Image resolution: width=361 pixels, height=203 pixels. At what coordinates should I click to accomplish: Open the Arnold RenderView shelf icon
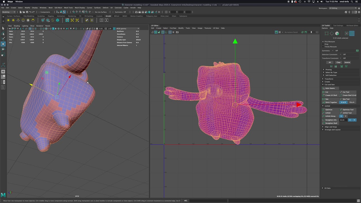click(x=102, y=20)
